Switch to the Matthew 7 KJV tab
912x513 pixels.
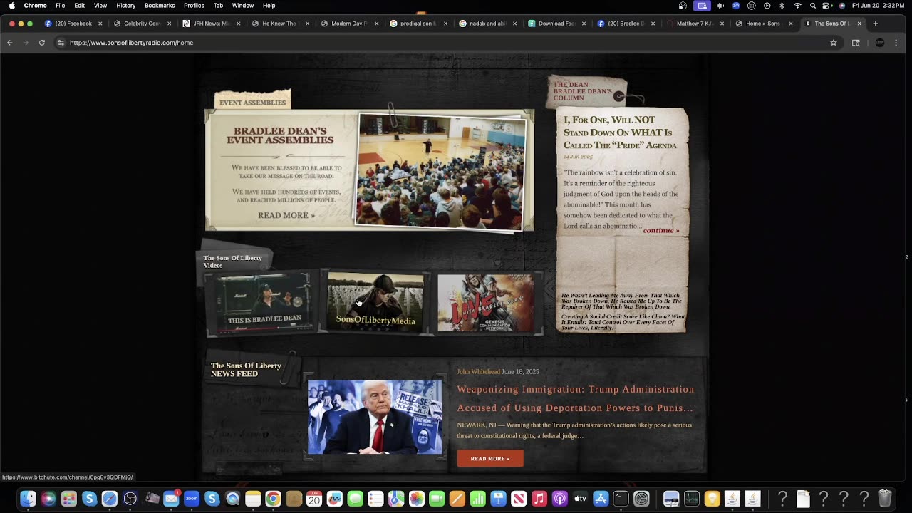[x=694, y=24]
